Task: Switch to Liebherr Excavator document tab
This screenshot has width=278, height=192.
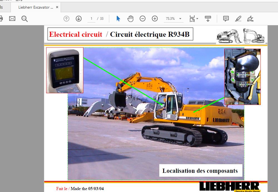Action: (36, 7)
